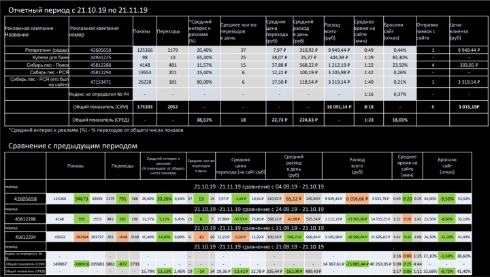Click period row comparing with 04.09.19 - 21.10.19
Image resolution: width=490 pixels, height=277 pixels.
coord(259,186)
